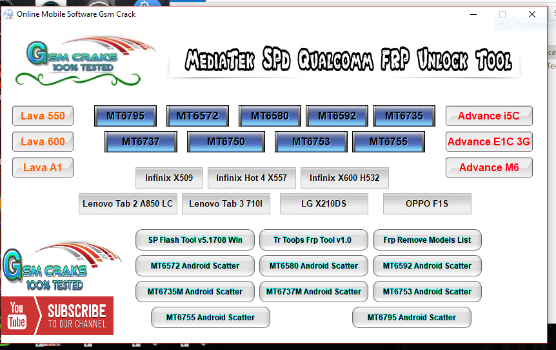Image resolution: width=556 pixels, height=350 pixels.
Task: Click the YouTube Subscribe banner
Action: tap(57, 316)
